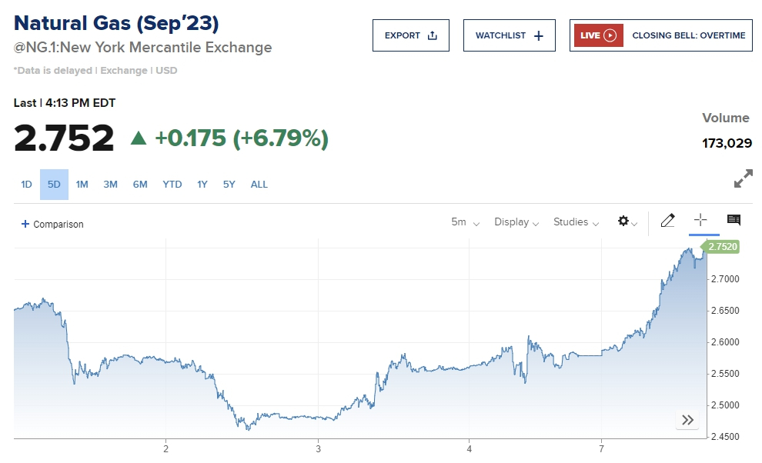Click the draw pencil tool icon
The height and width of the screenshot is (463, 762).
tap(667, 222)
